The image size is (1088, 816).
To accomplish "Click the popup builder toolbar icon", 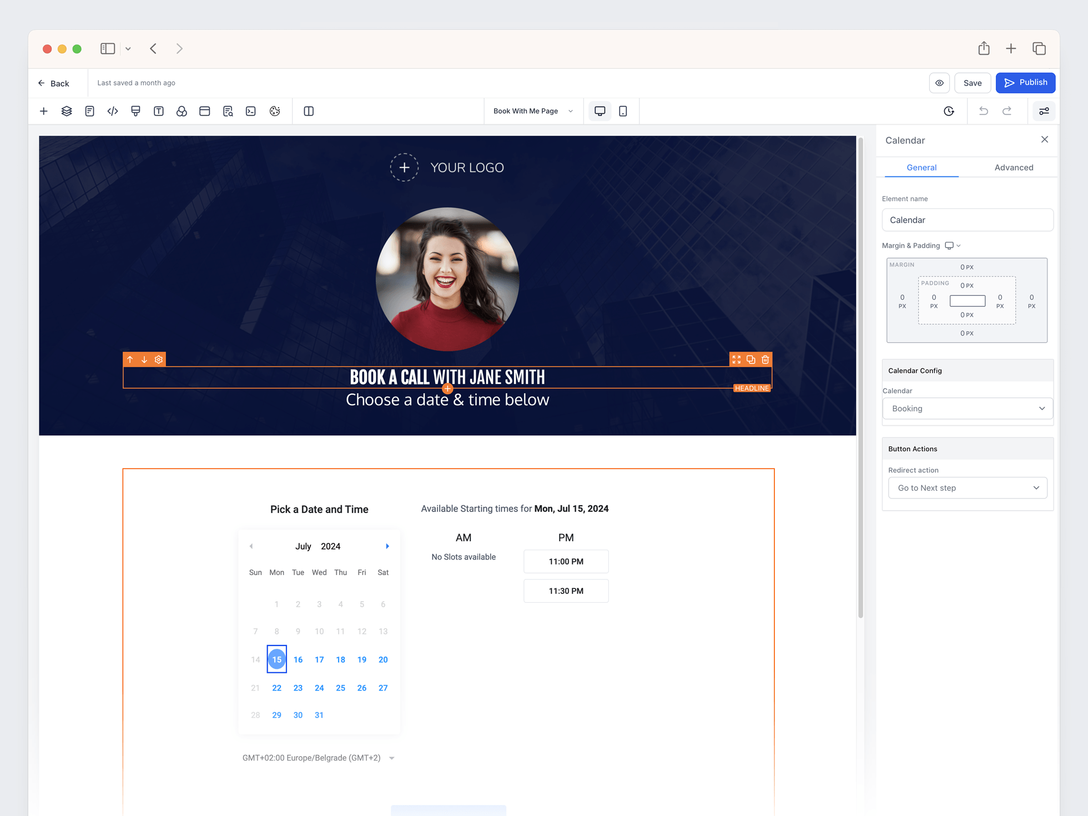I will click(135, 111).
